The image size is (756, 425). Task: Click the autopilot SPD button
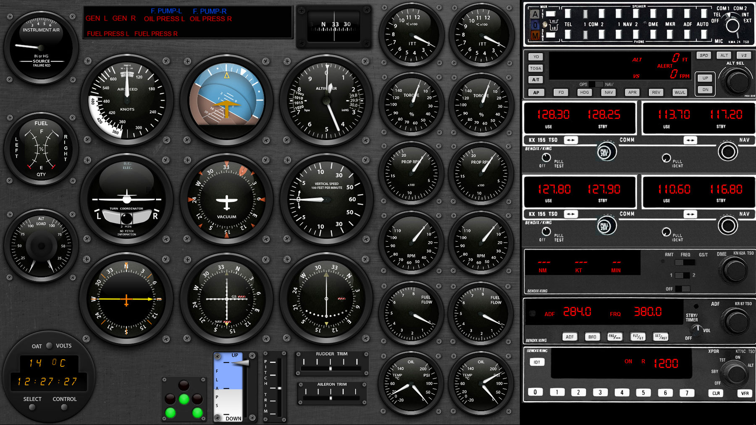pyautogui.click(x=704, y=55)
